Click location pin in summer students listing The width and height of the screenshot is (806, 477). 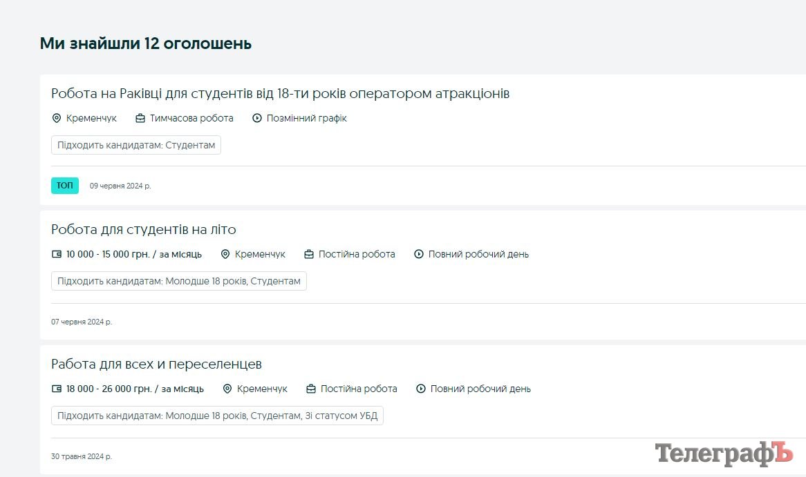point(225,254)
